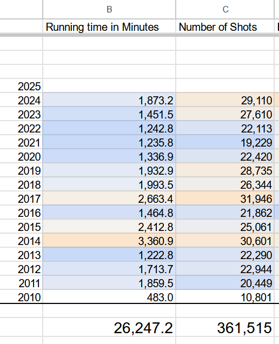Screen dimensions: 279x344
Task: Click the shots cell 27,610
Action: (x=225, y=114)
